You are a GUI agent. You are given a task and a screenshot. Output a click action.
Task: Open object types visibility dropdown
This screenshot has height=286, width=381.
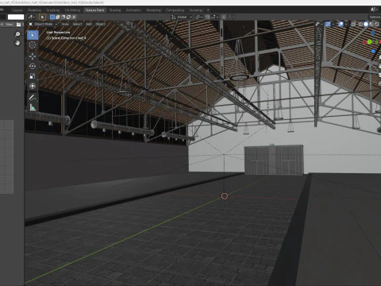pyautogui.click(x=319, y=25)
